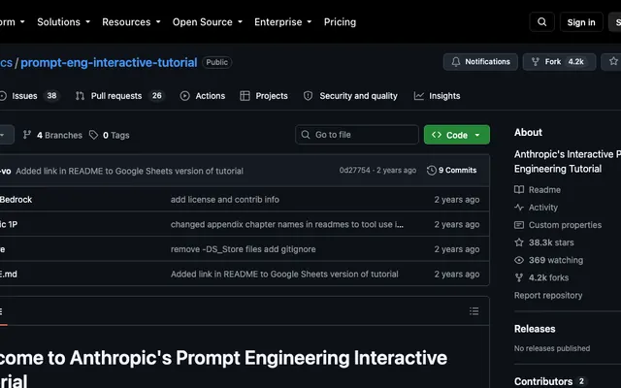Expand the Enterprise dropdown menu
This screenshot has width=621, height=388.
282,22
